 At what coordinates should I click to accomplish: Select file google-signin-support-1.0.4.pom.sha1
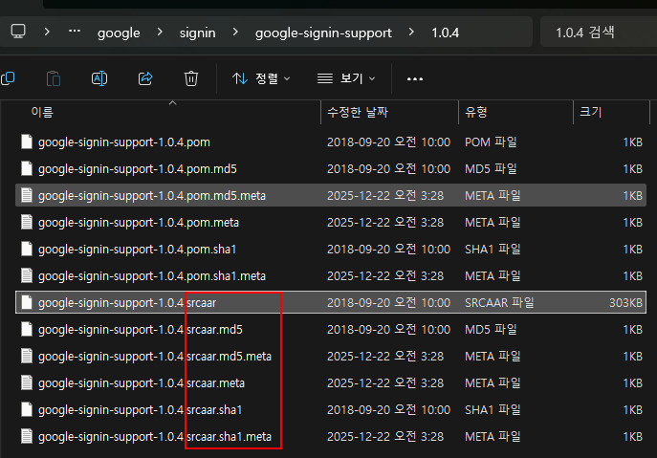331,249
